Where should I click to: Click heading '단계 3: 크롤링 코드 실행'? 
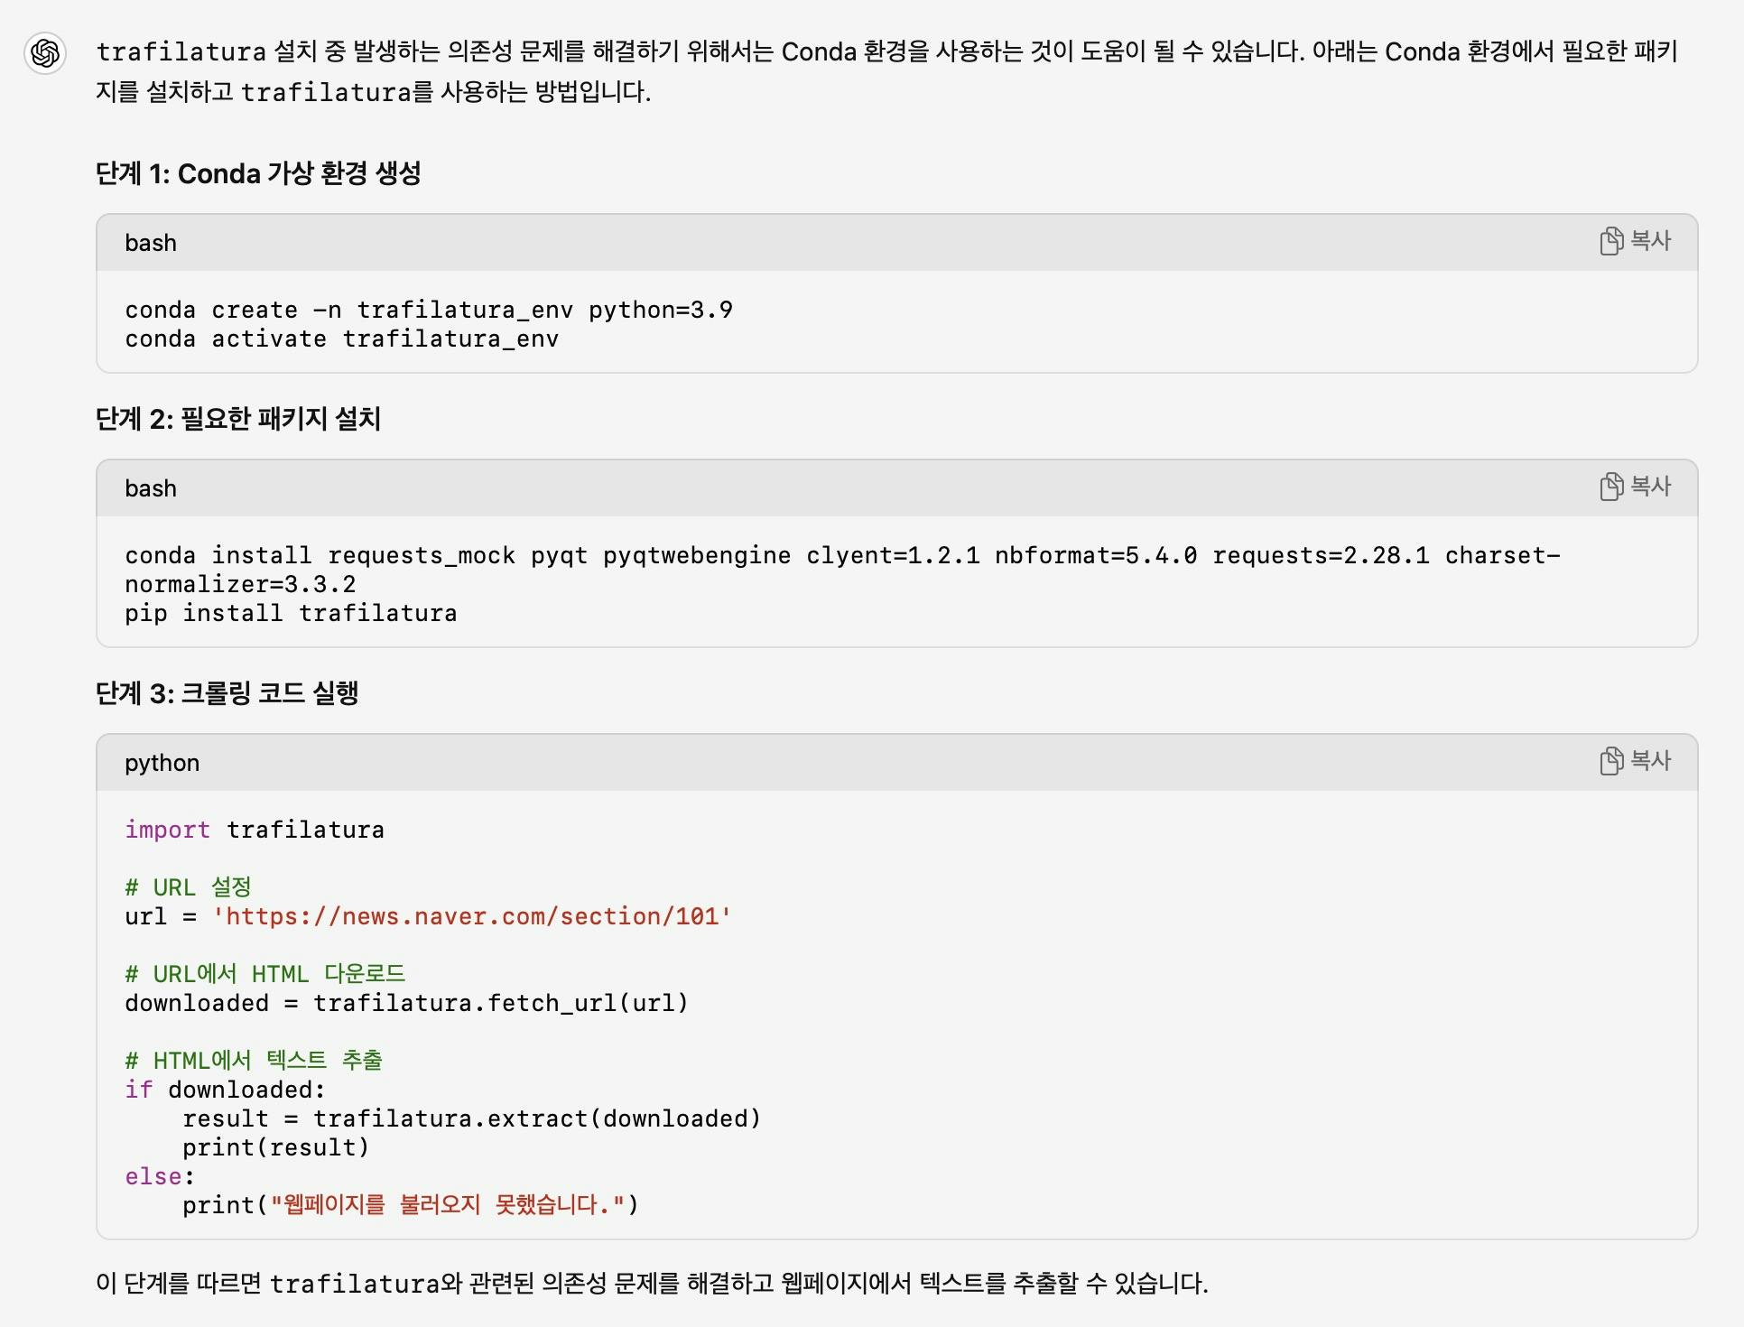(227, 693)
